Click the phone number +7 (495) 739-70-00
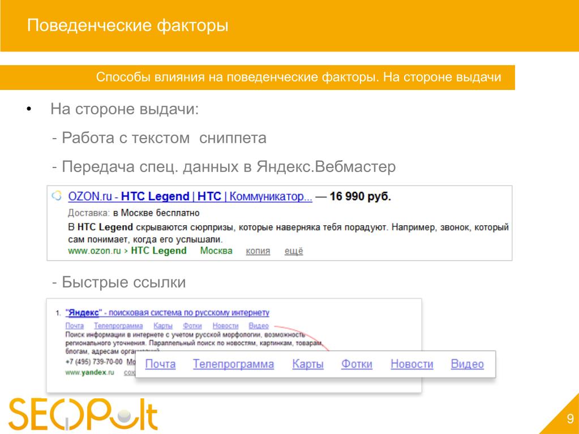 [x=94, y=362]
